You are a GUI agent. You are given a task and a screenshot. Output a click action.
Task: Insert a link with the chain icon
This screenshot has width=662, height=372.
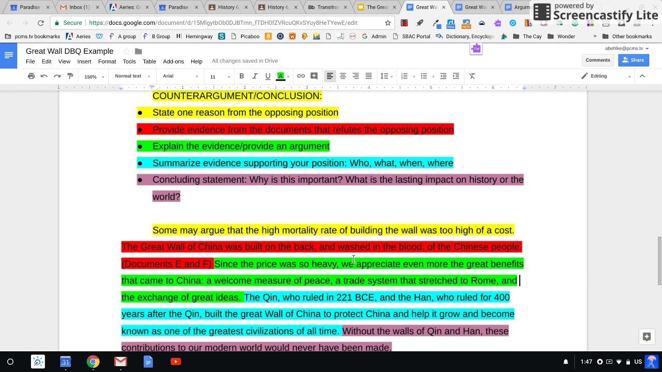(x=300, y=76)
